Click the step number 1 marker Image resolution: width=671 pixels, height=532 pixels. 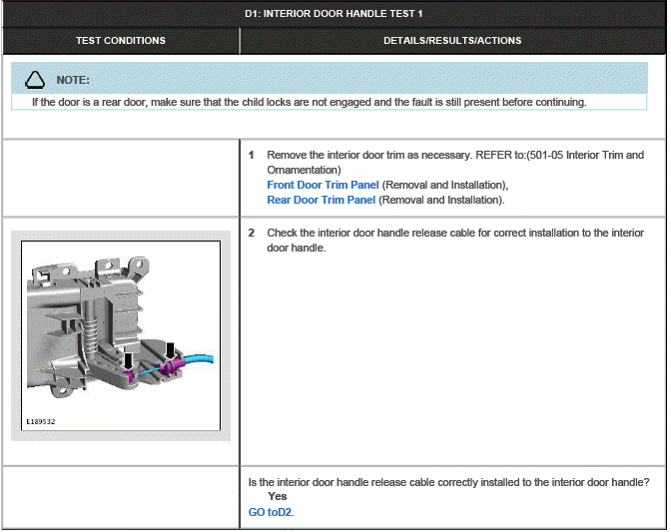[x=252, y=156]
